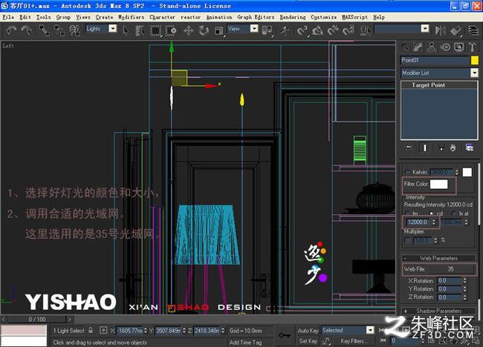Switch to the Motion command panel
The image size is (483, 347).
click(x=445, y=47)
